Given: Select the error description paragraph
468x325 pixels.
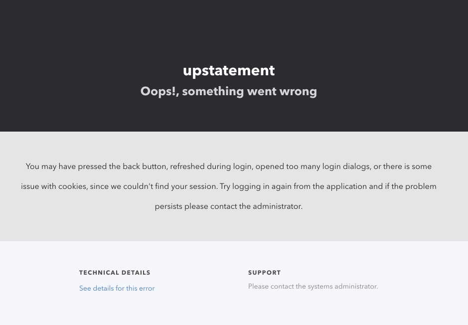Looking at the screenshot, I should point(228,186).
